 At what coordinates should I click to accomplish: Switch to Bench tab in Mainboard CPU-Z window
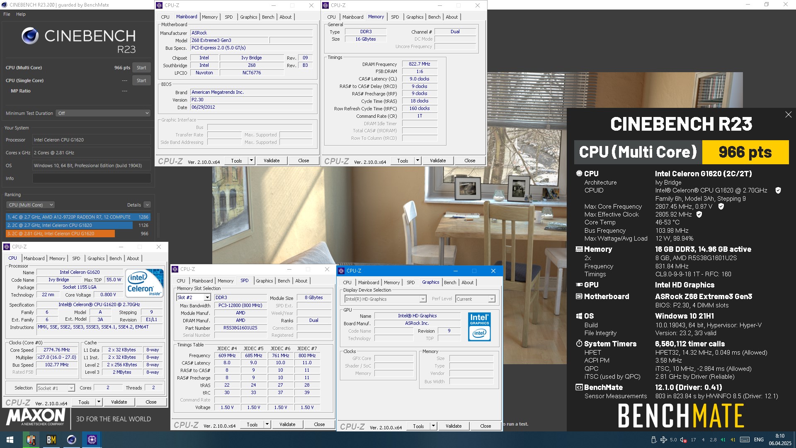(x=268, y=17)
